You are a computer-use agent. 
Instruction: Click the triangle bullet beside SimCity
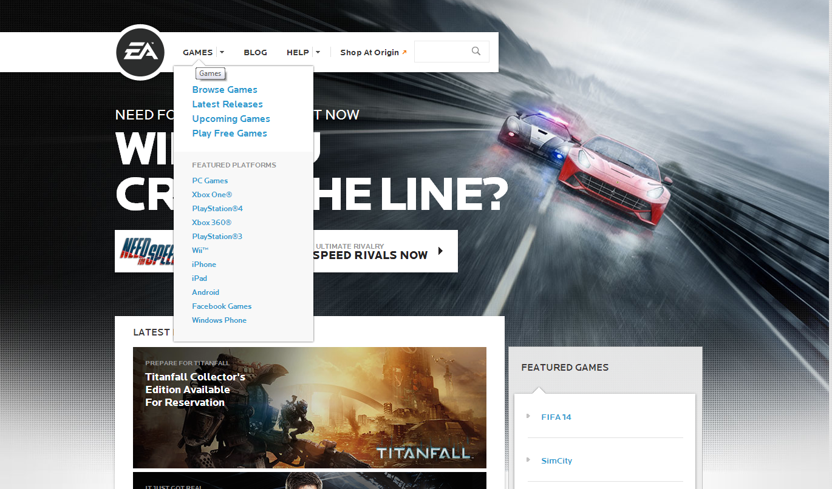coord(528,460)
